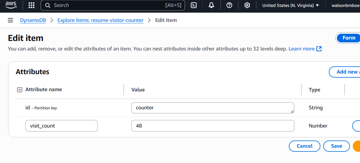This screenshot has height=163, width=360.
Task: Open the settings gear icon
Action: (247, 5)
